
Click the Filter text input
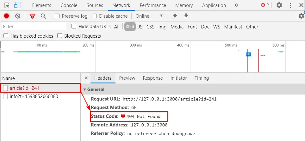pos(34,27)
